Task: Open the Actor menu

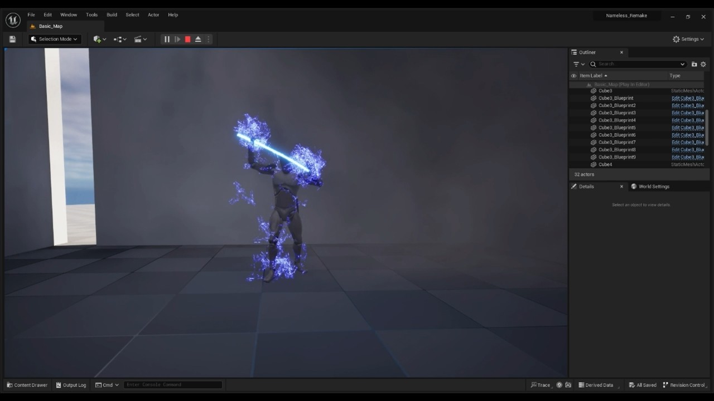Action: pos(153,14)
